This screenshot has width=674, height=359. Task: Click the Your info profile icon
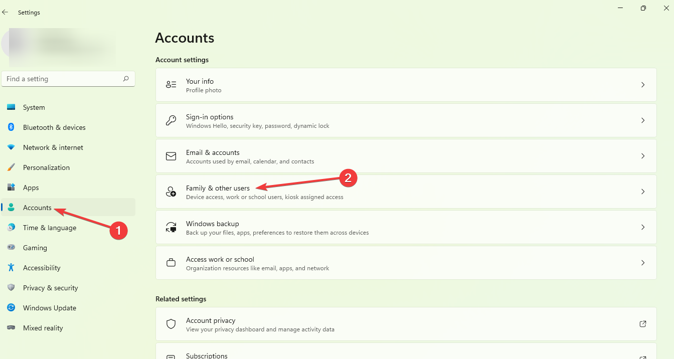171,85
